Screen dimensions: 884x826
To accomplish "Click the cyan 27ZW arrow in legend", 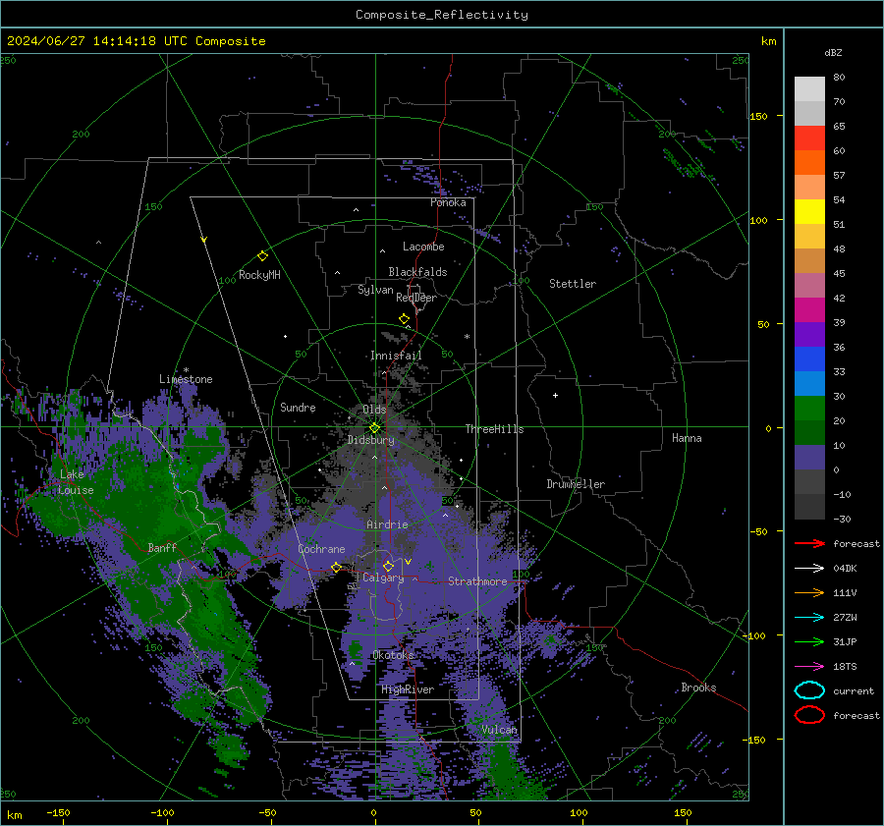I will coord(809,618).
